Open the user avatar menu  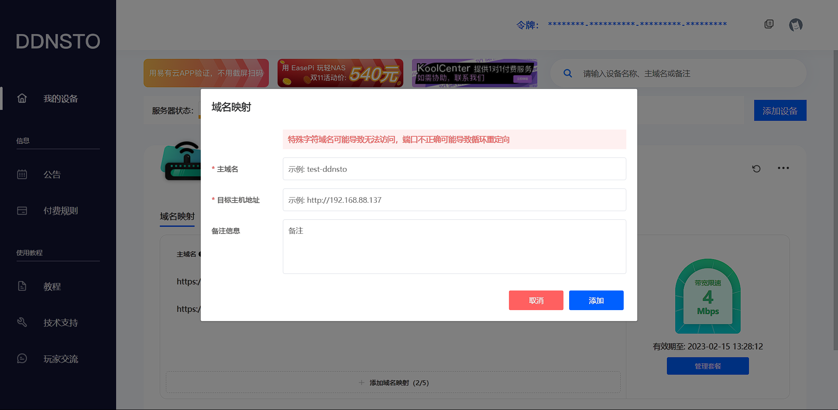(795, 25)
